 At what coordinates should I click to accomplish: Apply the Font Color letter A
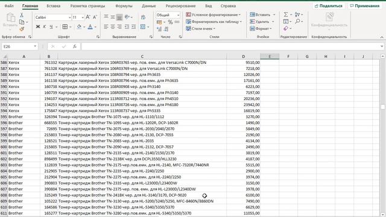(90, 27)
